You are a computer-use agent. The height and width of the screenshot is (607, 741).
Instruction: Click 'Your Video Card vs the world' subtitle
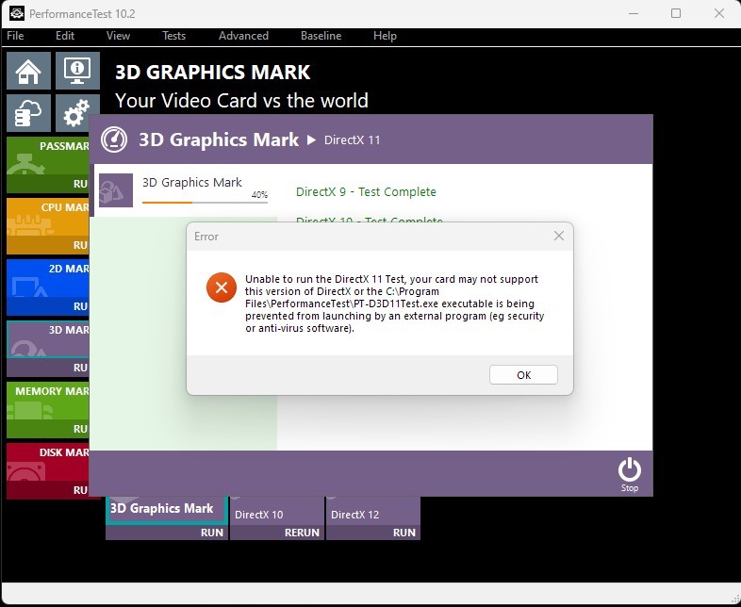(241, 101)
